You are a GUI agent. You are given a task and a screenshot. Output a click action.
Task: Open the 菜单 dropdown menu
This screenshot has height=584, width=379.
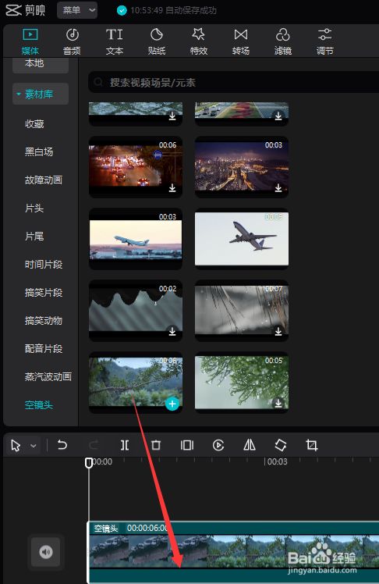click(x=77, y=10)
